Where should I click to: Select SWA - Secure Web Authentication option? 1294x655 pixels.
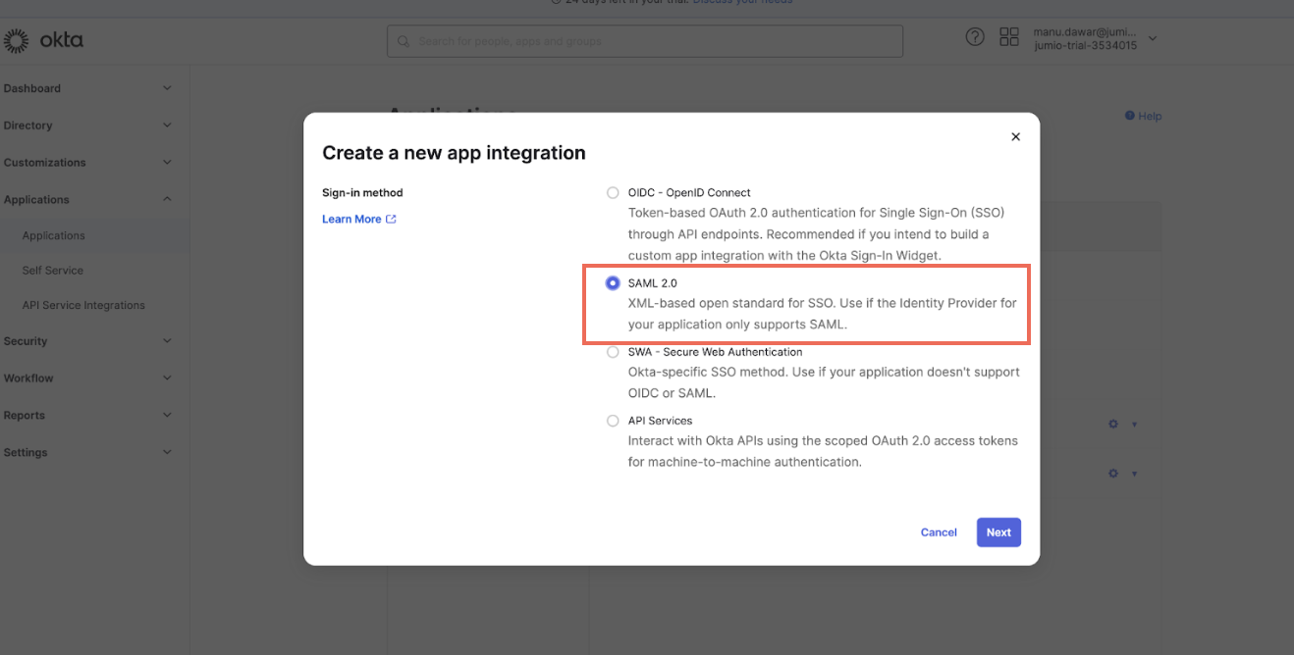(x=613, y=352)
